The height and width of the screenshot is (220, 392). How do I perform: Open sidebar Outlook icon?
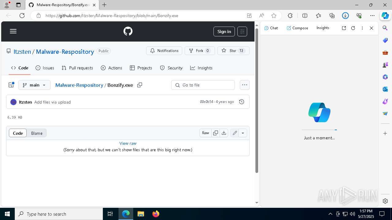pos(385,89)
